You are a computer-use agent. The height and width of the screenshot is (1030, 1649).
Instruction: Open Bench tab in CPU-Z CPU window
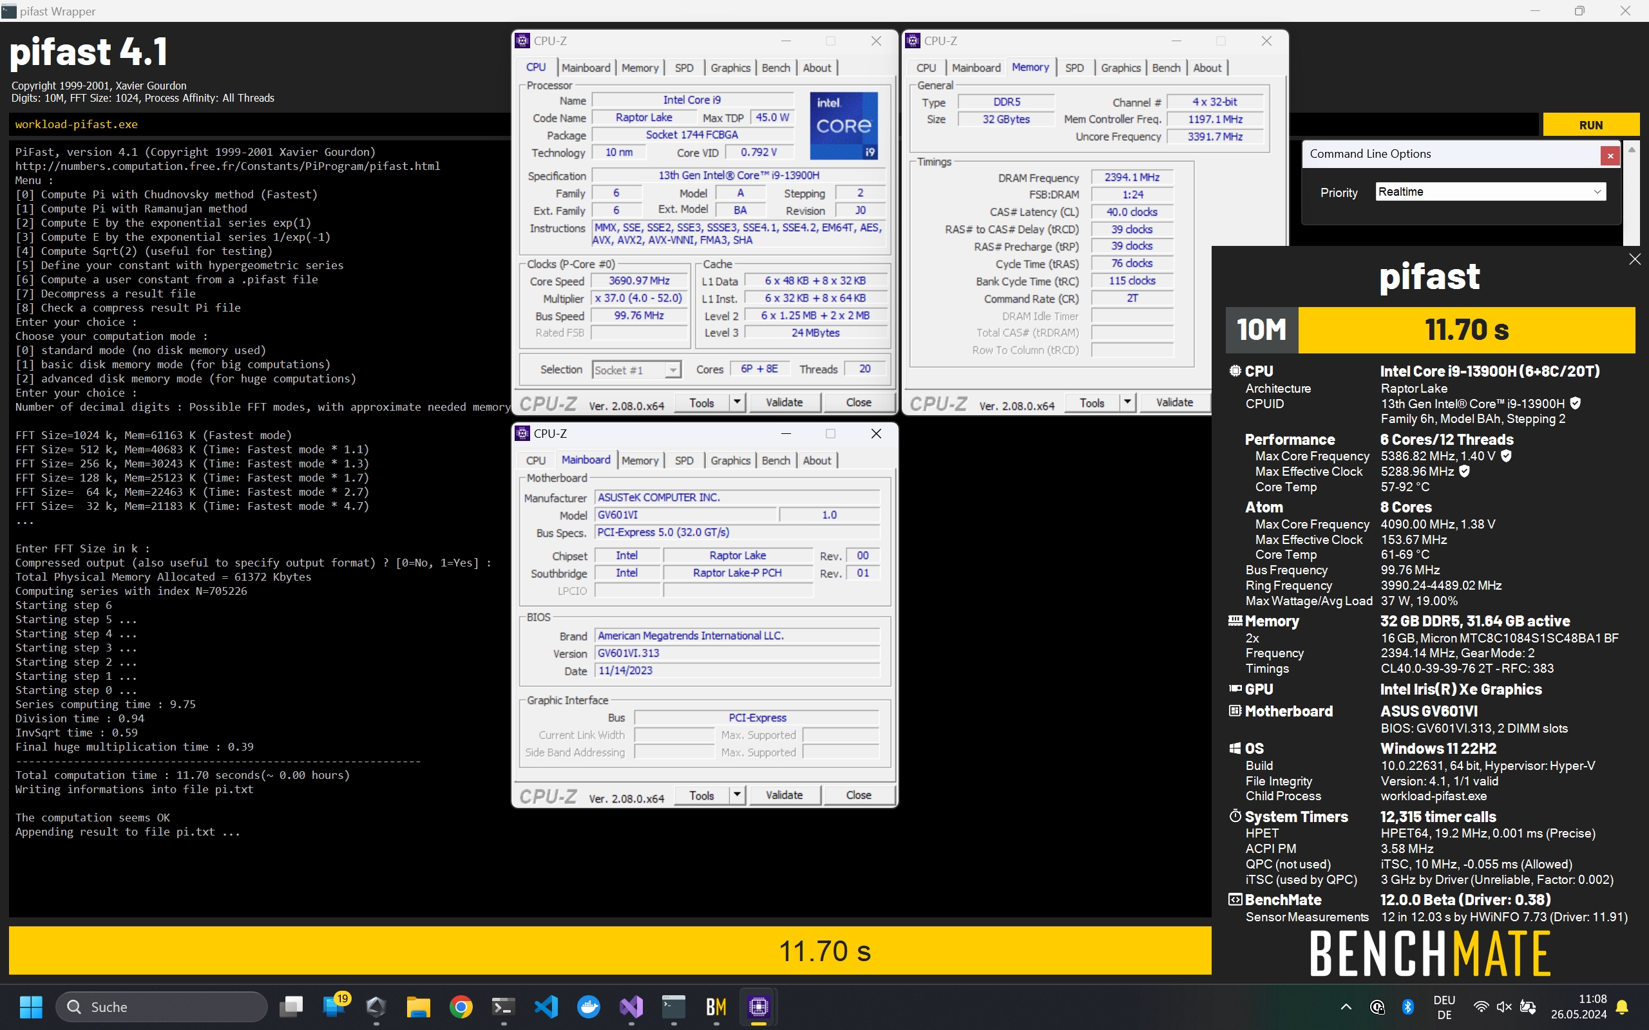(776, 68)
